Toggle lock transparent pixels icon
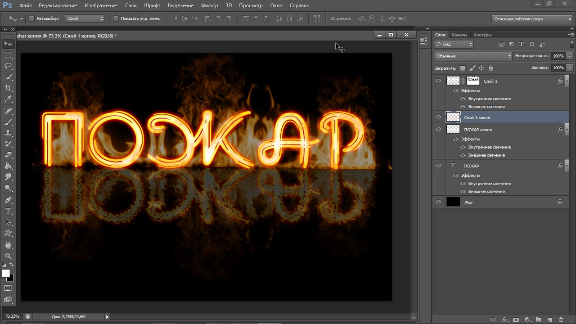This screenshot has width=576, height=324. point(463,68)
